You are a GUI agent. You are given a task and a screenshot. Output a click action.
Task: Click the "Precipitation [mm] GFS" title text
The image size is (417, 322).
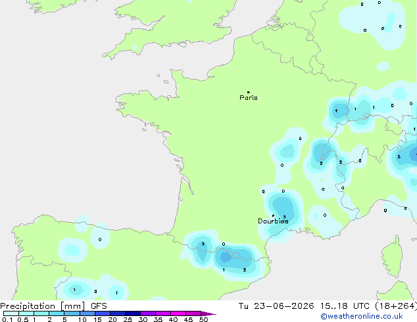[53, 306]
